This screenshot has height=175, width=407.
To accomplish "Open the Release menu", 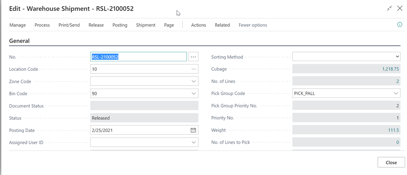I will 96,25.
